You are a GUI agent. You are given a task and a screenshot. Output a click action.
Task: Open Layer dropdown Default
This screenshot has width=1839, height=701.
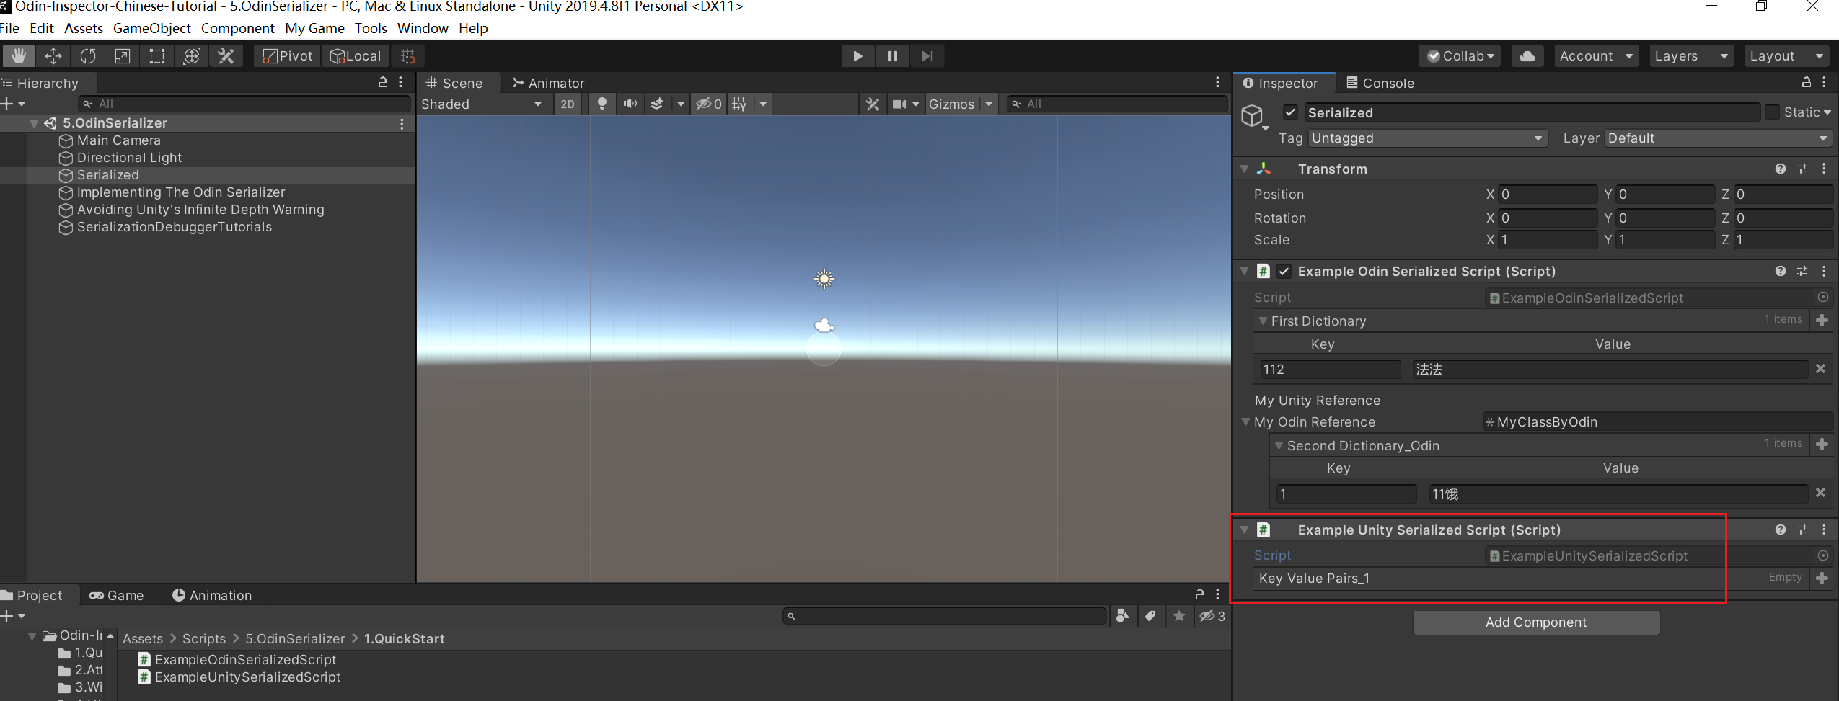1719,138
